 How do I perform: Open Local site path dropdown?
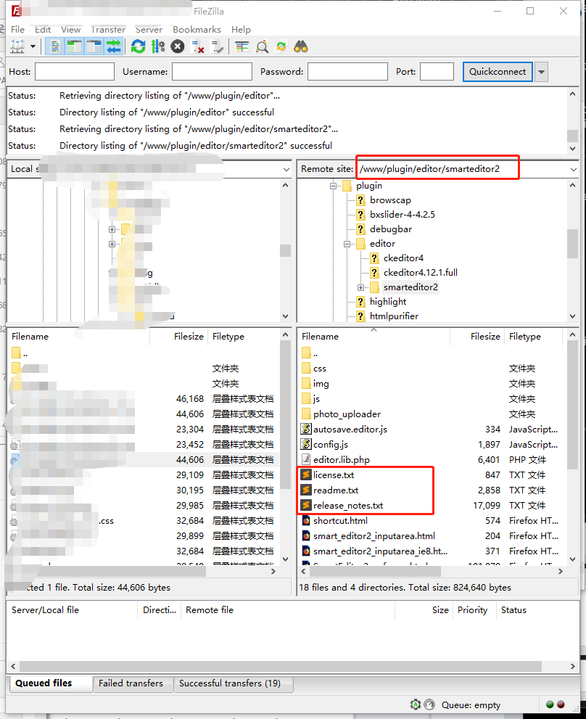286,169
